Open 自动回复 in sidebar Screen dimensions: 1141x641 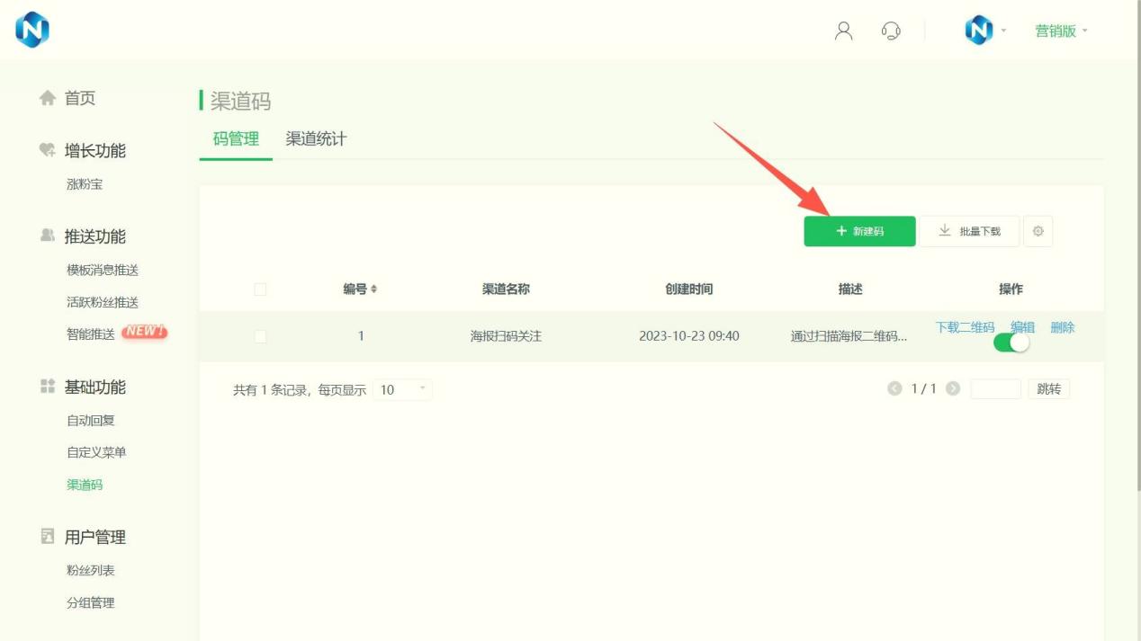click(91, 420)
